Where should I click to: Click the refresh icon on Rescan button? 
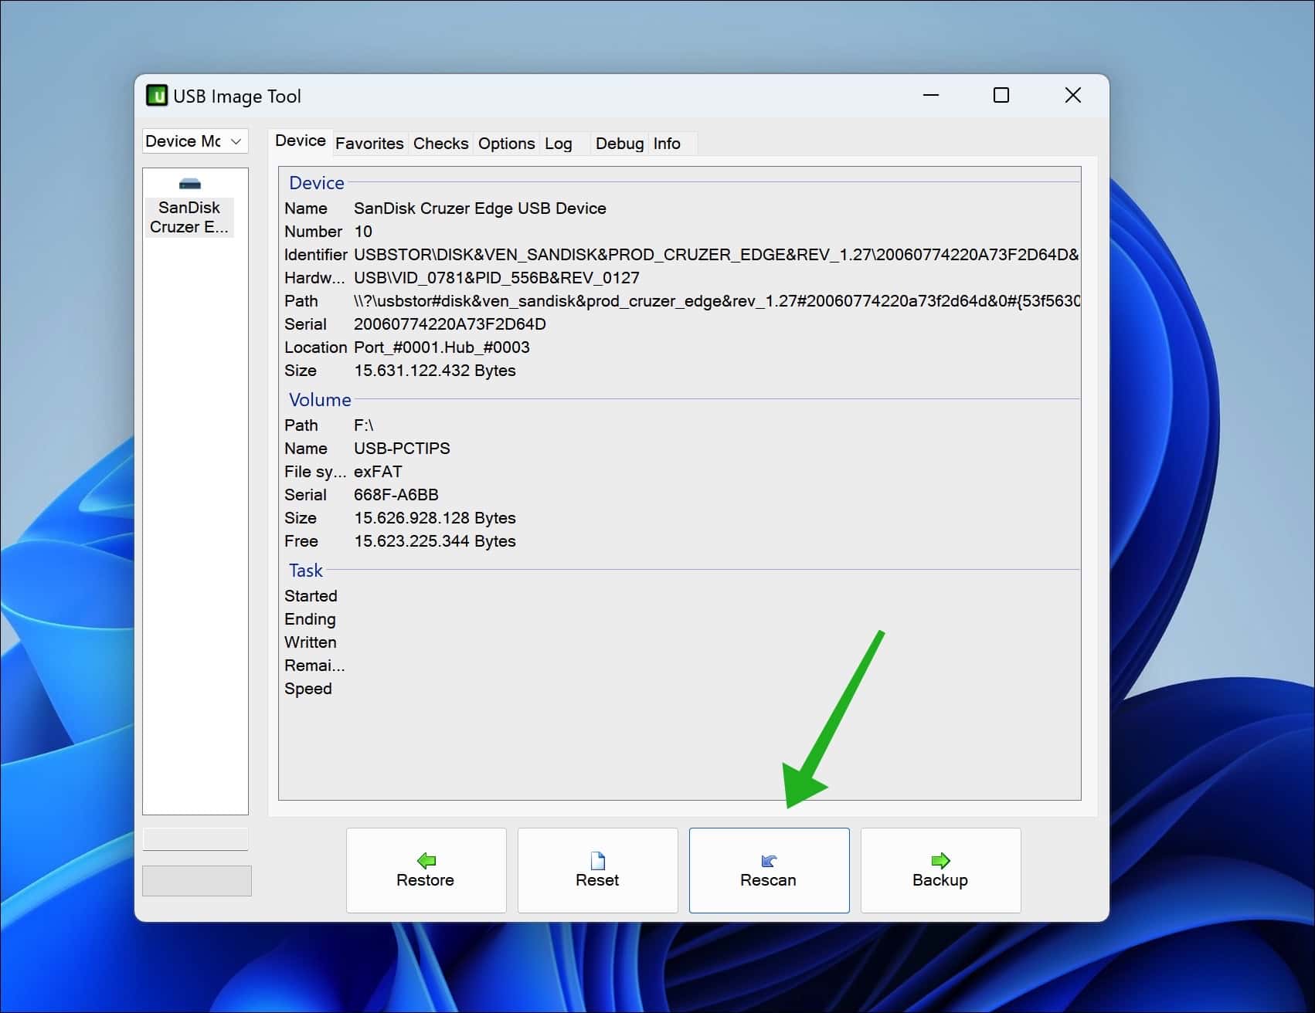[x=768, y=860]
